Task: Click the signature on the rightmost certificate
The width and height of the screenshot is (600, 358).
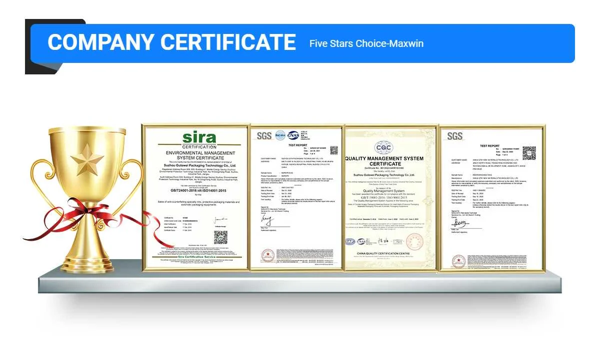Action: 459,224
